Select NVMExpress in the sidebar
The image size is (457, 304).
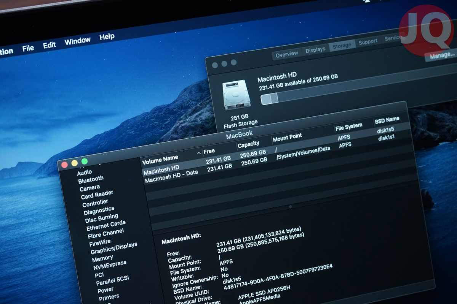(110, 265)
